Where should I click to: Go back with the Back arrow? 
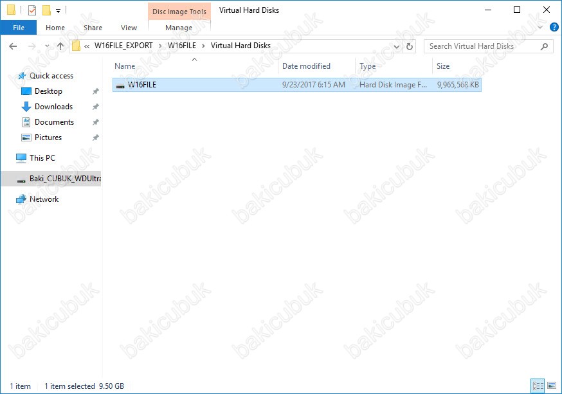pos(13,46)
